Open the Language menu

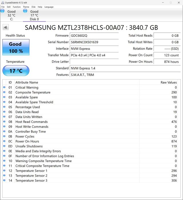[x=49, y=7]
